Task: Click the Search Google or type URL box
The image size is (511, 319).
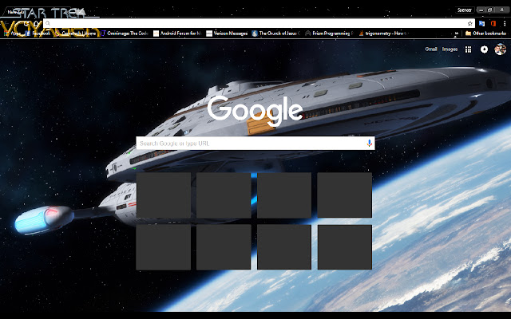Action: click(255, 144)
